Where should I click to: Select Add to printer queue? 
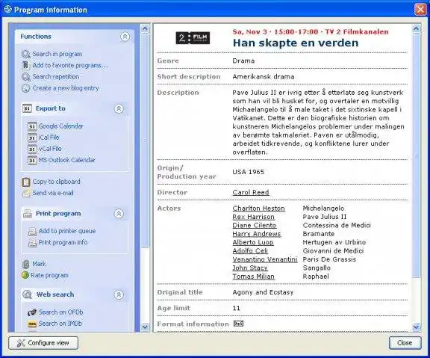(x=67, y=231)
